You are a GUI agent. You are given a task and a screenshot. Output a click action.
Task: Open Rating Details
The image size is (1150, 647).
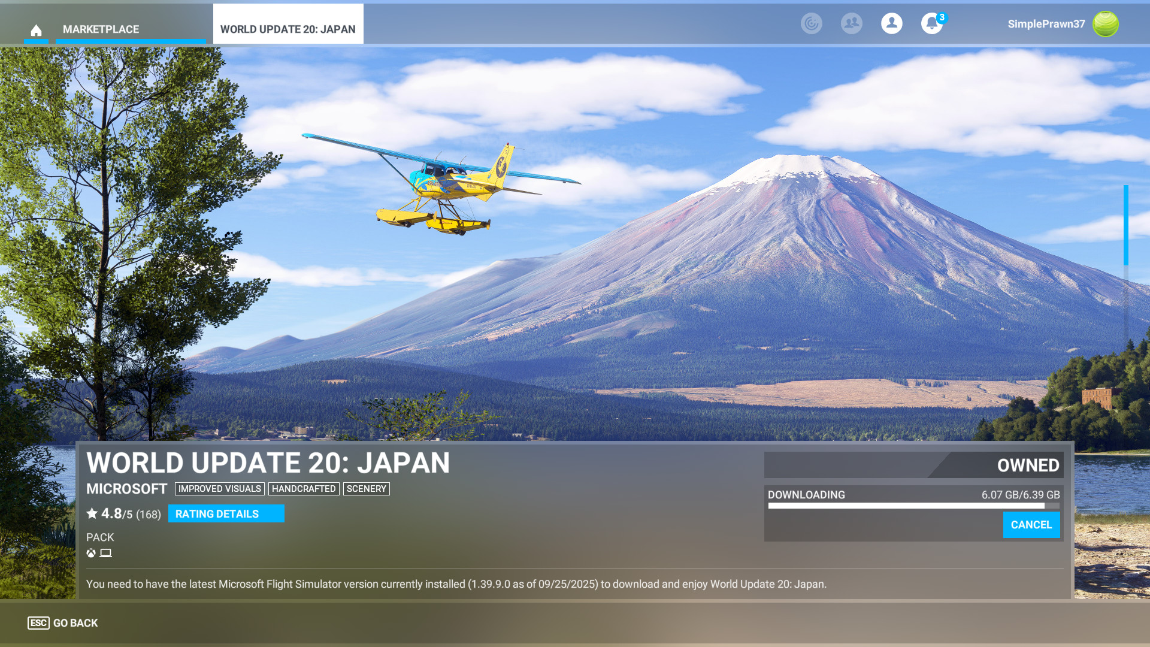click(226, 513)
